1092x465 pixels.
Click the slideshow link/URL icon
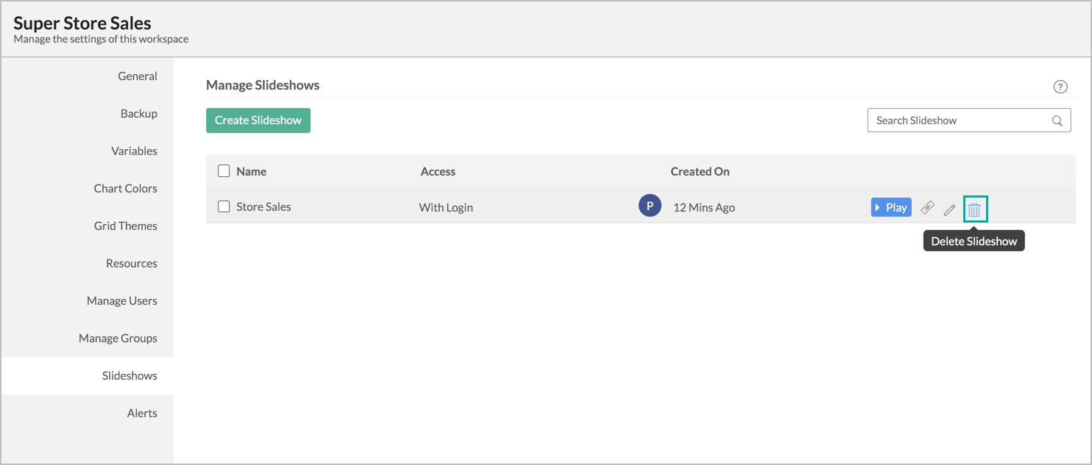(x=927, y=208)
